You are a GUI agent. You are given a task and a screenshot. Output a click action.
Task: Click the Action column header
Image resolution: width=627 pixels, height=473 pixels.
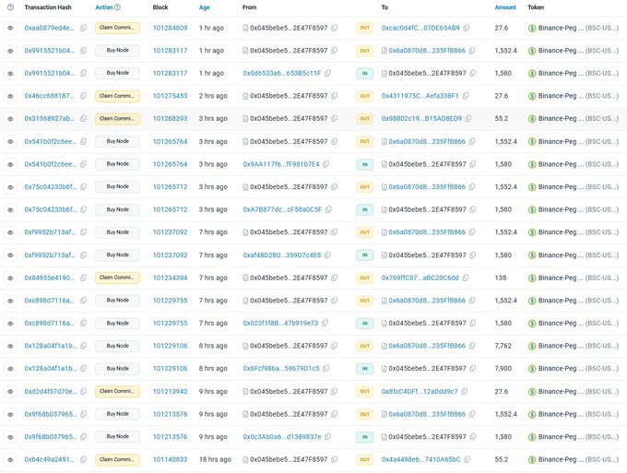point(104,7)
